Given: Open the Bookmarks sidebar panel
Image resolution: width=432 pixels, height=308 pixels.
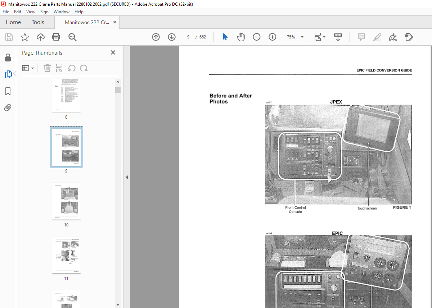Looking at the screenshot, I should tap(8, 91).
